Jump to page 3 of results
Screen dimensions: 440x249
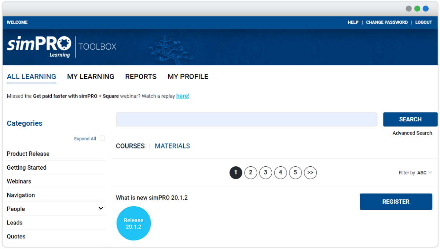[265, 173]
